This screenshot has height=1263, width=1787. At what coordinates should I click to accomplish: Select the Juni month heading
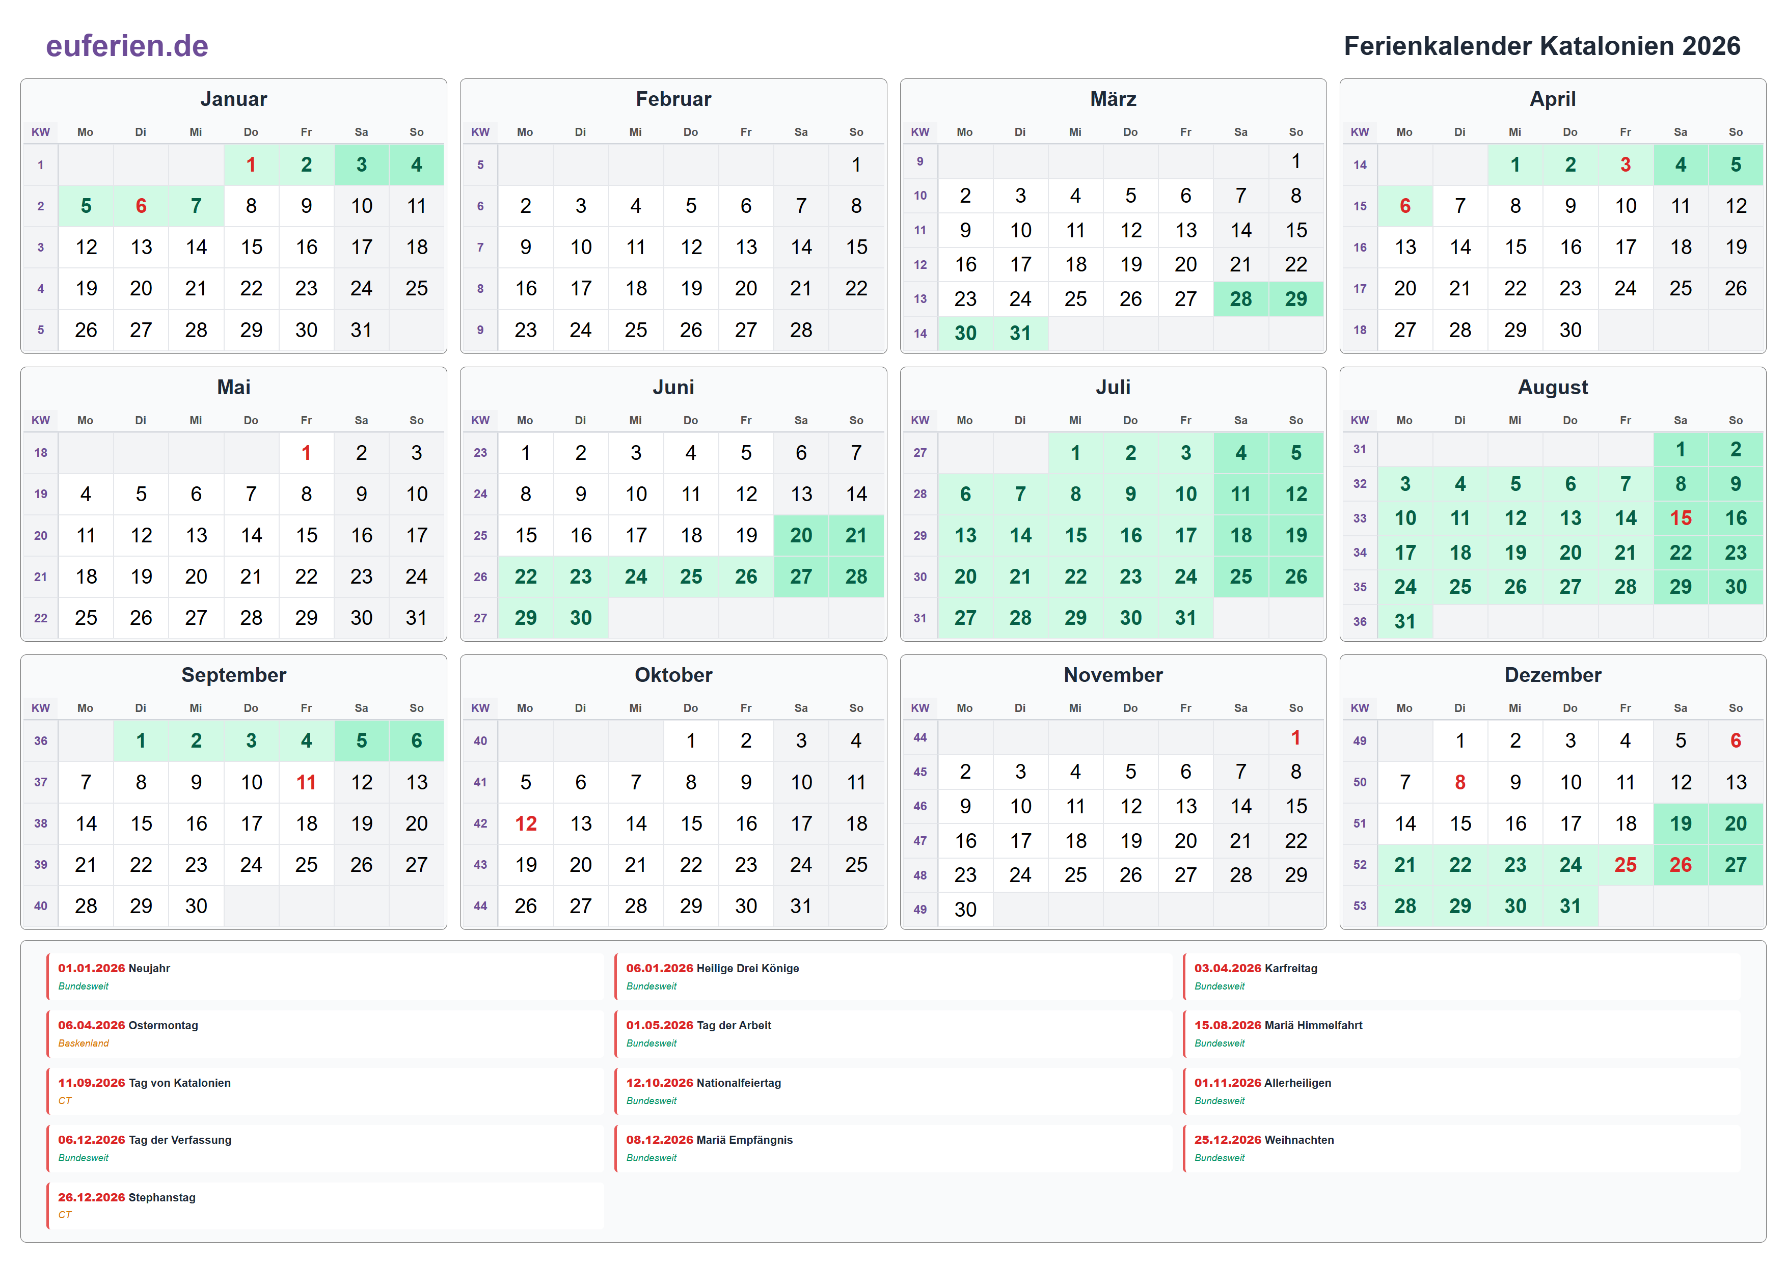pos(673,387)
